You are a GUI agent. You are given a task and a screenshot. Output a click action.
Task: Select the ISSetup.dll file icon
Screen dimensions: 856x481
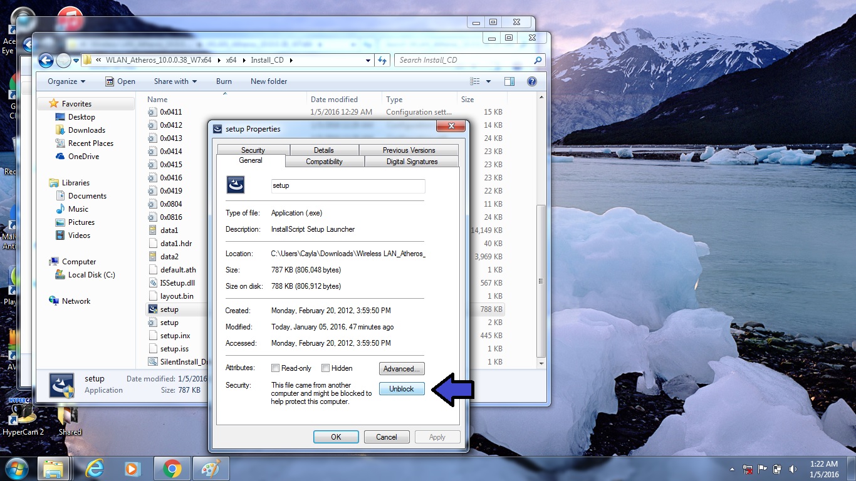coord(152,283)
